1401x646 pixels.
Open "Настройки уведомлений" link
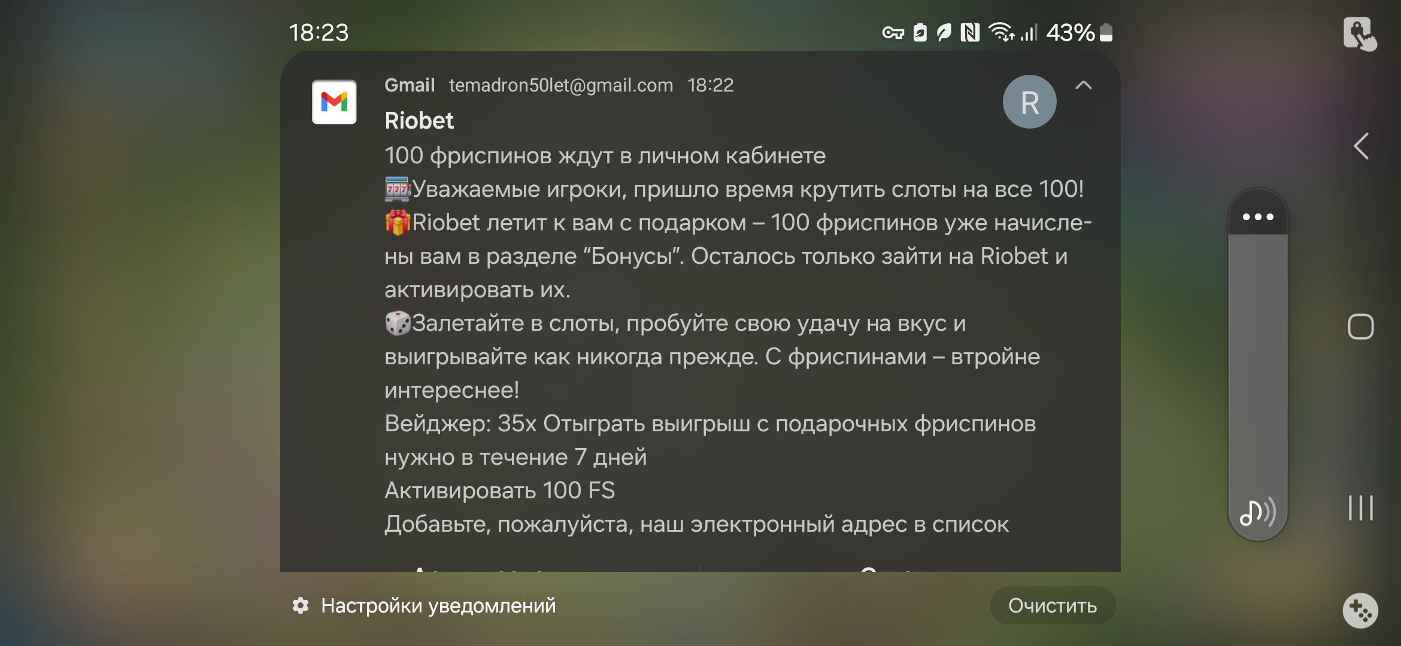[438, 606]
